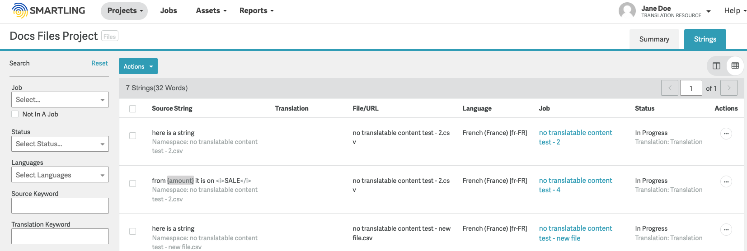Viewport: 747px width, 251px height.
Task: Reset the search filters
Action: 99,63
